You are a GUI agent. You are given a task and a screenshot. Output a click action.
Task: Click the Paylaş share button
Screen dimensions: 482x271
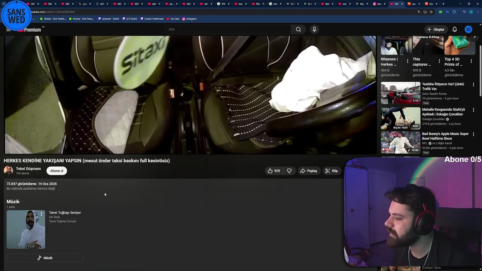tap(308, 171)
